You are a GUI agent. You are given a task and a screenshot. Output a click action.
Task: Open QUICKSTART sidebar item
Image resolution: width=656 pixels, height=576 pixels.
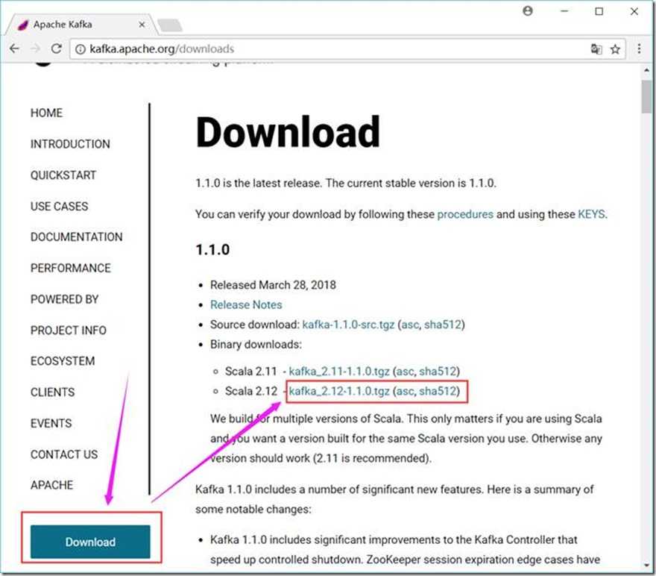click(63, 175)
